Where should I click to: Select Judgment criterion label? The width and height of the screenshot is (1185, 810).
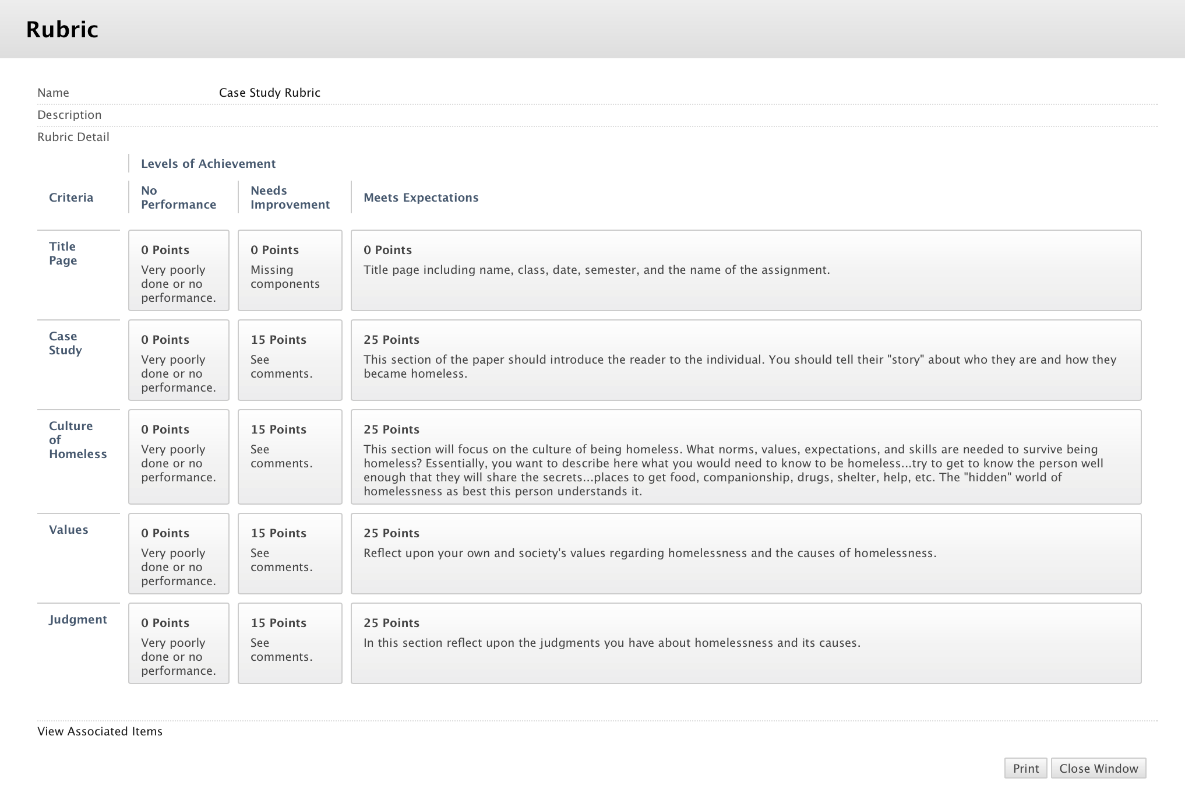point(78,619)
